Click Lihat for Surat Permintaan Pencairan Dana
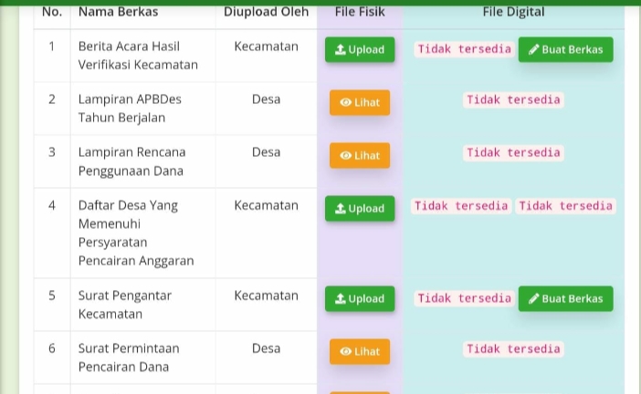Image resolution: width=641 pixels, height=394 pixels. coord(360,352)
